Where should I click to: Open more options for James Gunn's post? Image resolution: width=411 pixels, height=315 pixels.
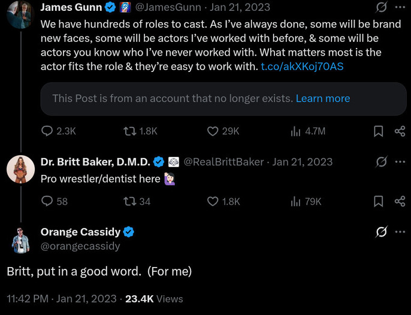400,8
